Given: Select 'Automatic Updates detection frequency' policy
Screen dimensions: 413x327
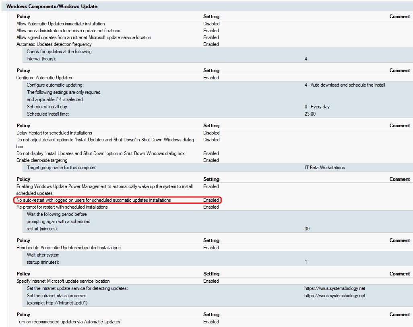Looking at the screenshot, I should pos(54,44).
